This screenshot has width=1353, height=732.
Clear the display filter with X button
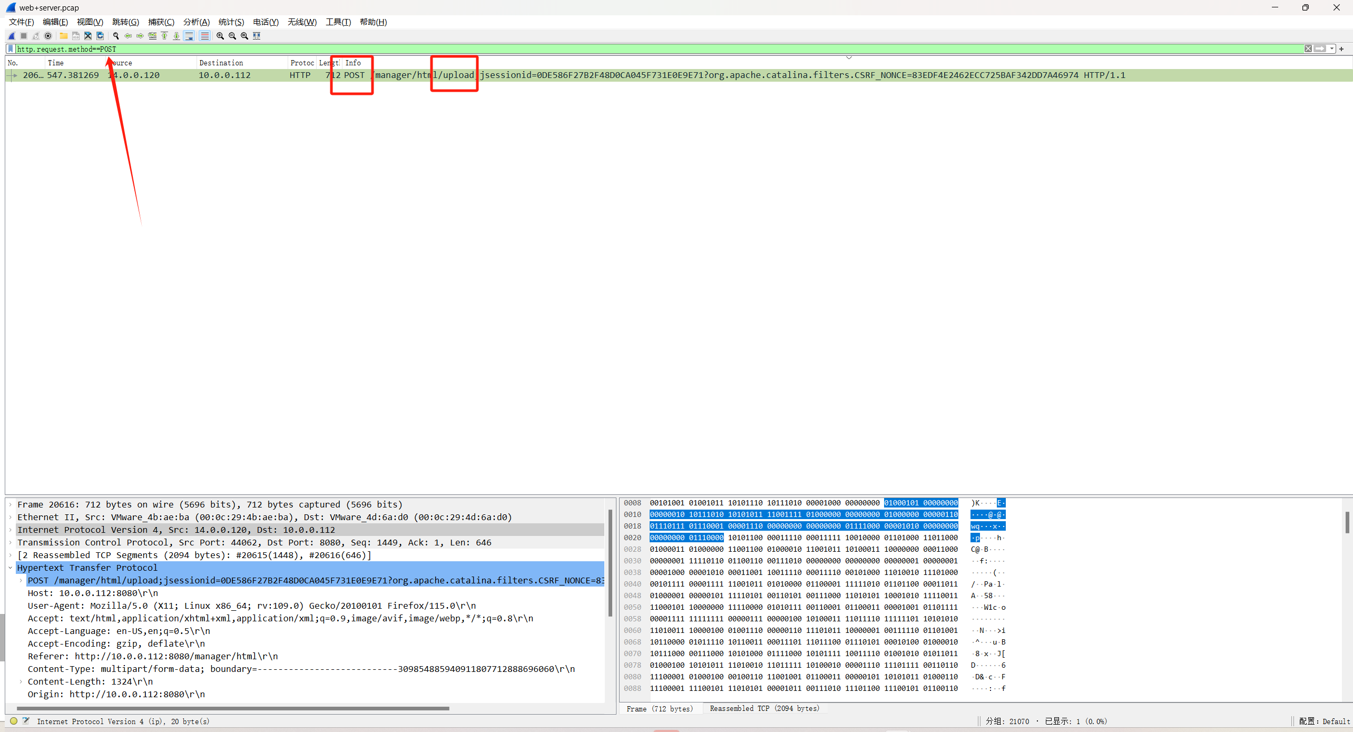click(1308, 49)
